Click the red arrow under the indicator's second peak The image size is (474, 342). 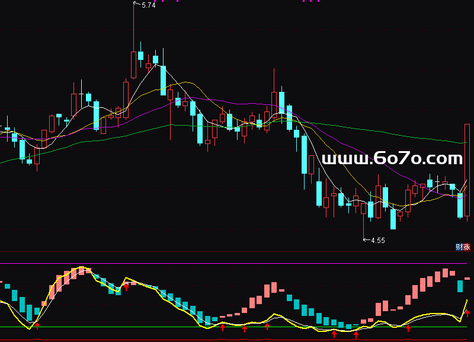click(126, 287)
